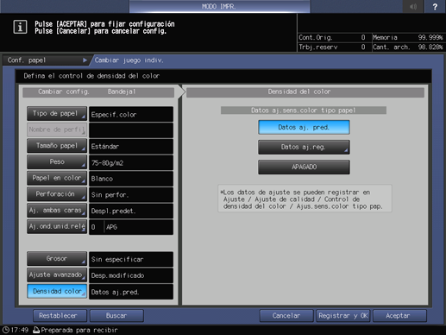Click the Restablecer button
446x335 pixels.
point(60,316)
